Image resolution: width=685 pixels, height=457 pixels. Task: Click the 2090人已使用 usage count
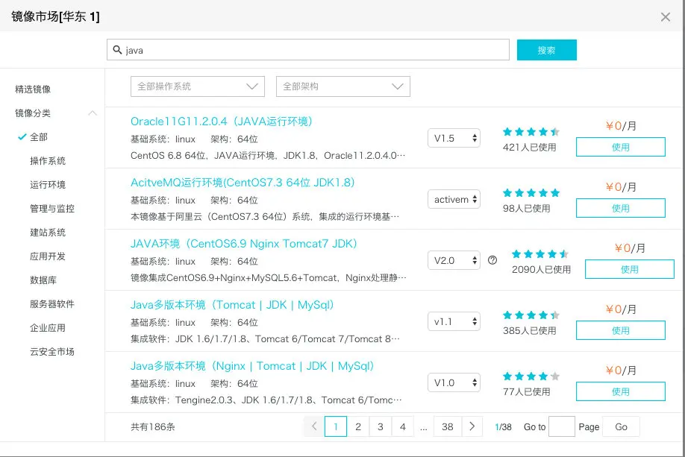(541, 270)
